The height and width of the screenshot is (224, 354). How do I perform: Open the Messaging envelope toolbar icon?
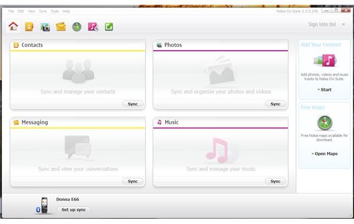click(61, 27)
